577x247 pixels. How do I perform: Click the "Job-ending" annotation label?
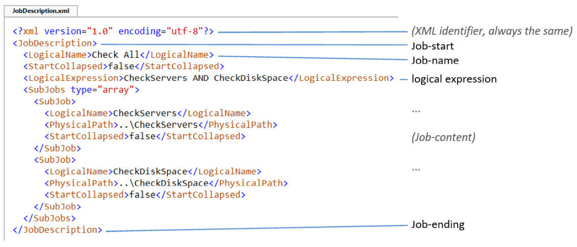[438, 225]
